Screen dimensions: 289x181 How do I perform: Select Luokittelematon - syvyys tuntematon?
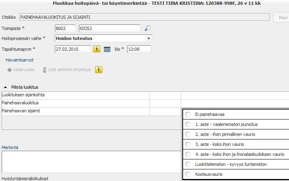[188, 164]
